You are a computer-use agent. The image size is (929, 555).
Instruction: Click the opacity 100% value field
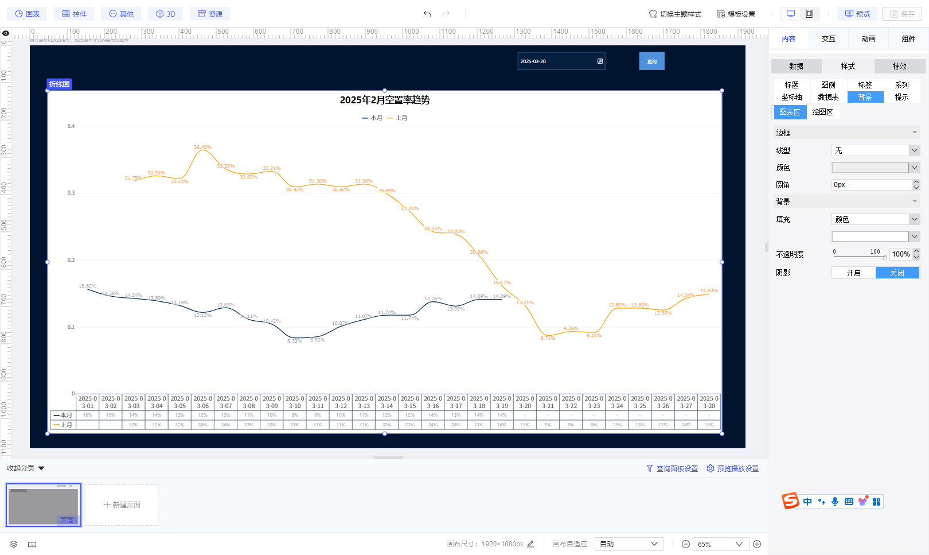(901, 254)
